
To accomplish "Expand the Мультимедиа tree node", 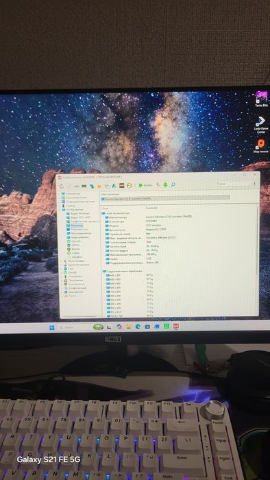I will pos(62,261).
